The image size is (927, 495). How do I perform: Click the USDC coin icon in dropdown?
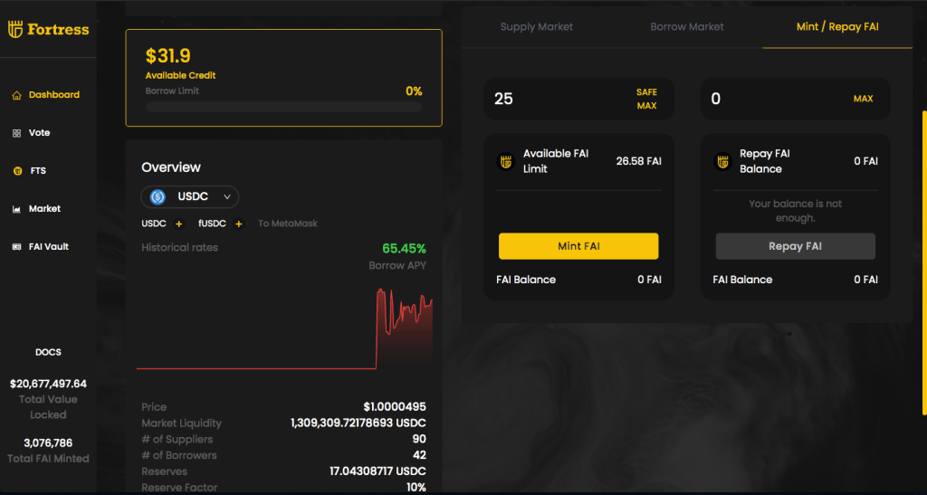point(158,196)
